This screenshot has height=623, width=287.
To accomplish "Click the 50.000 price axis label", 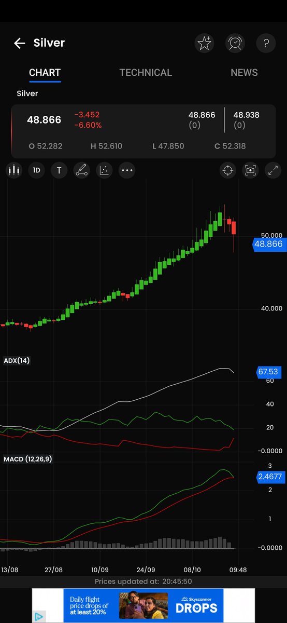I will (271, 236).
